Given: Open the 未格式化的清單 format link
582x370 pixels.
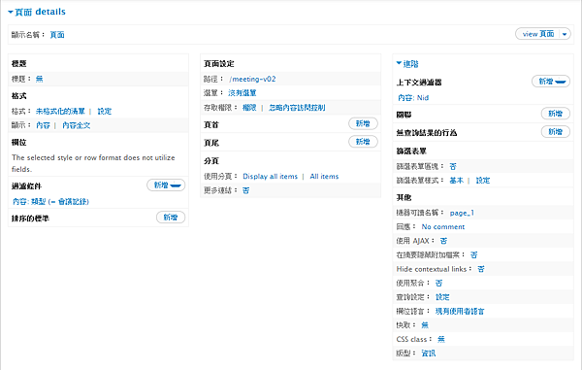Looking at the screenshot, I should point(60,111).
